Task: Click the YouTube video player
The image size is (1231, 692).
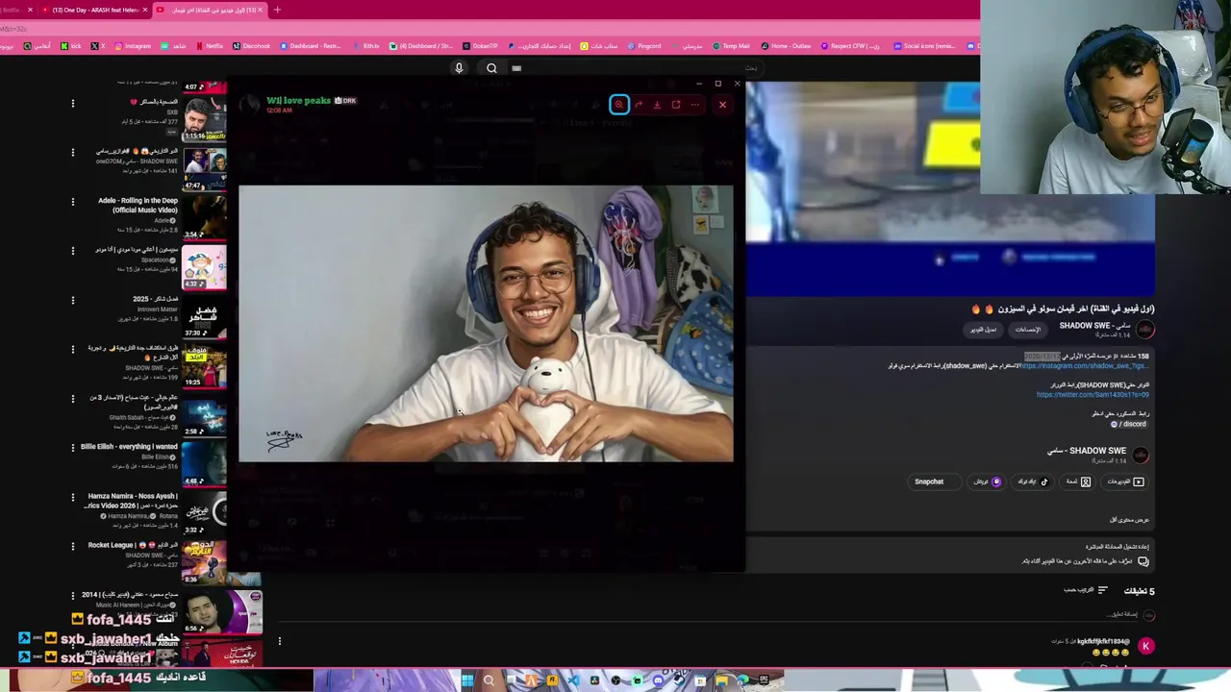Action: [x=949, y=188]
